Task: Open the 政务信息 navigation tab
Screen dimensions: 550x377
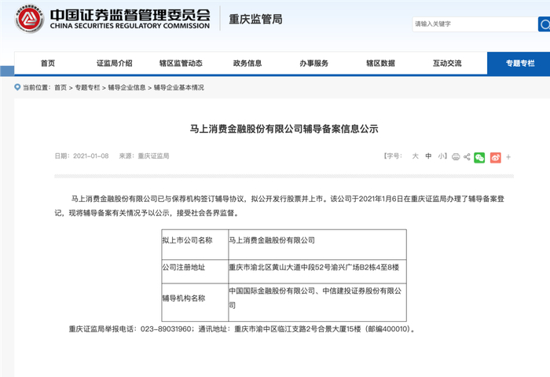Action: (247, 63)
